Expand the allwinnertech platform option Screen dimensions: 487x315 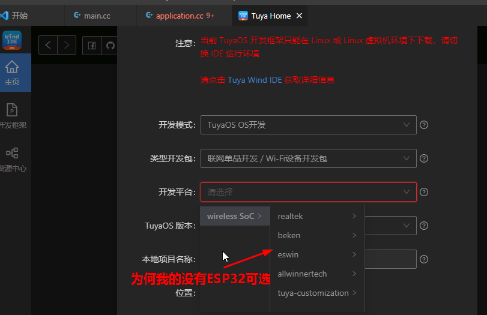[317, 274]
